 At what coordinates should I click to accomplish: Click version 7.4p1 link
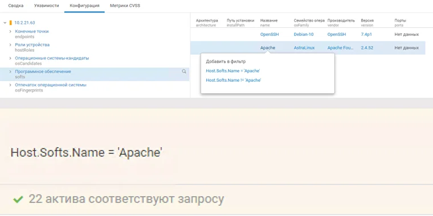366,35
